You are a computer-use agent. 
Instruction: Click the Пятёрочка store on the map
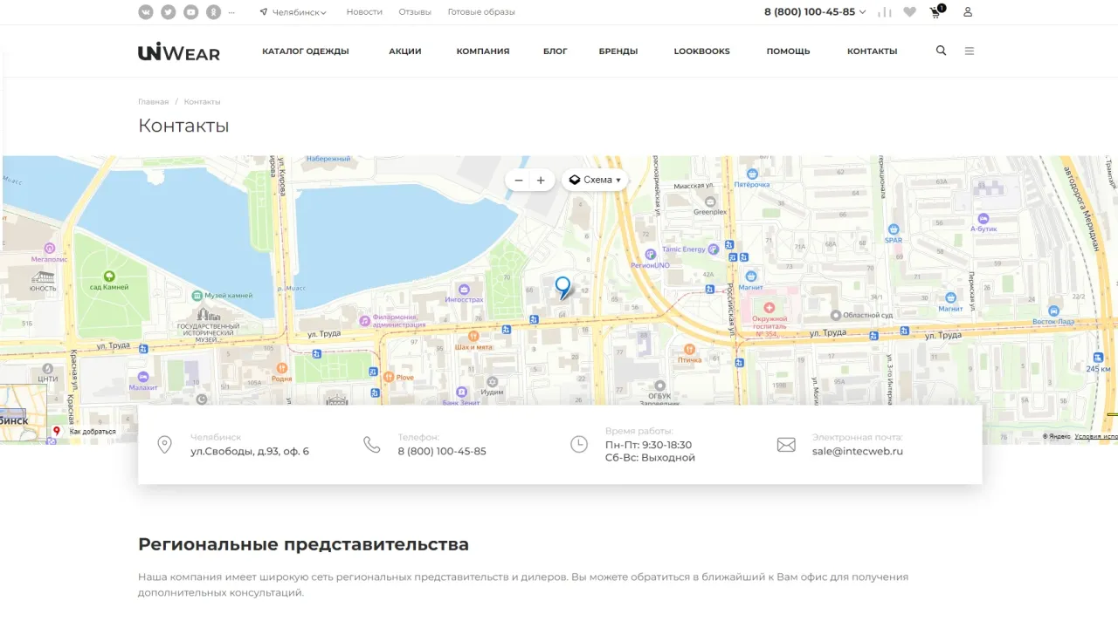(751, 180)
